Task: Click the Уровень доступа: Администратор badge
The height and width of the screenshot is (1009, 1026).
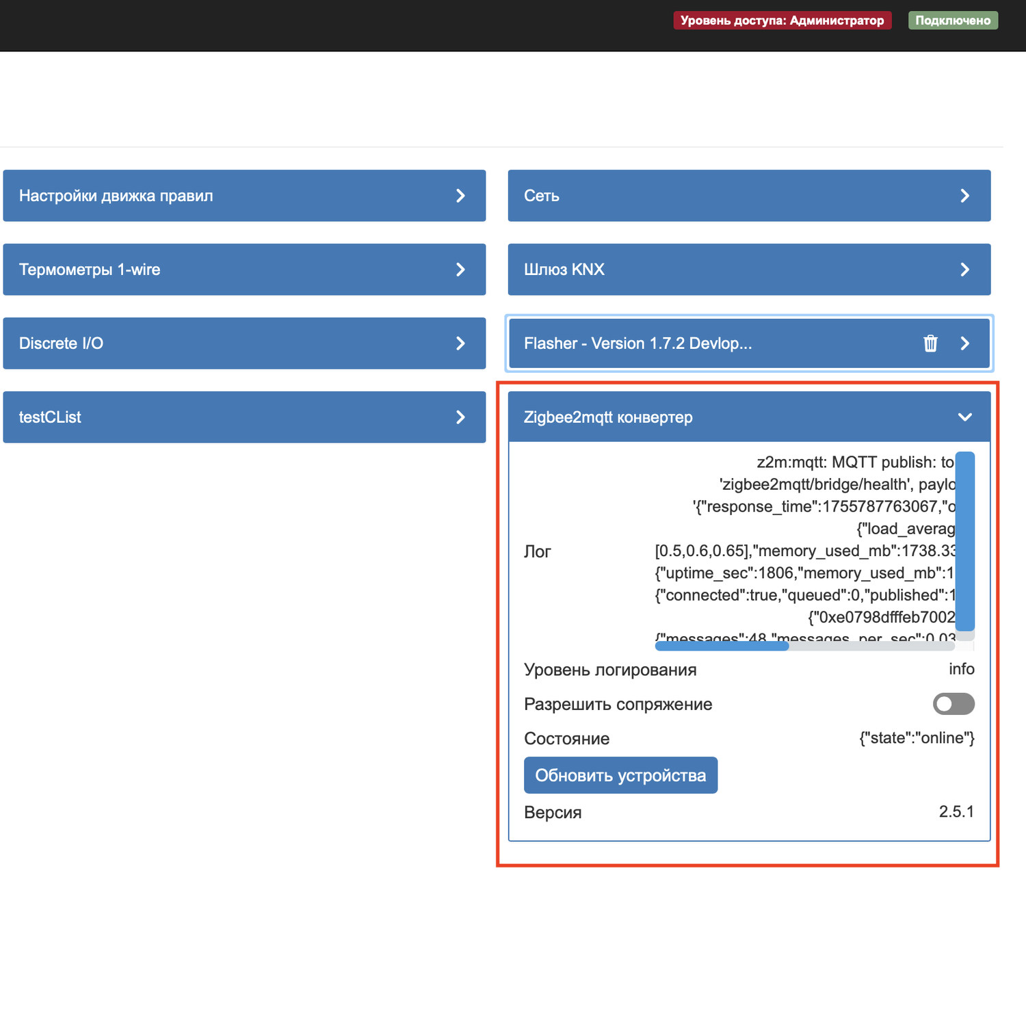Action: 782,21
